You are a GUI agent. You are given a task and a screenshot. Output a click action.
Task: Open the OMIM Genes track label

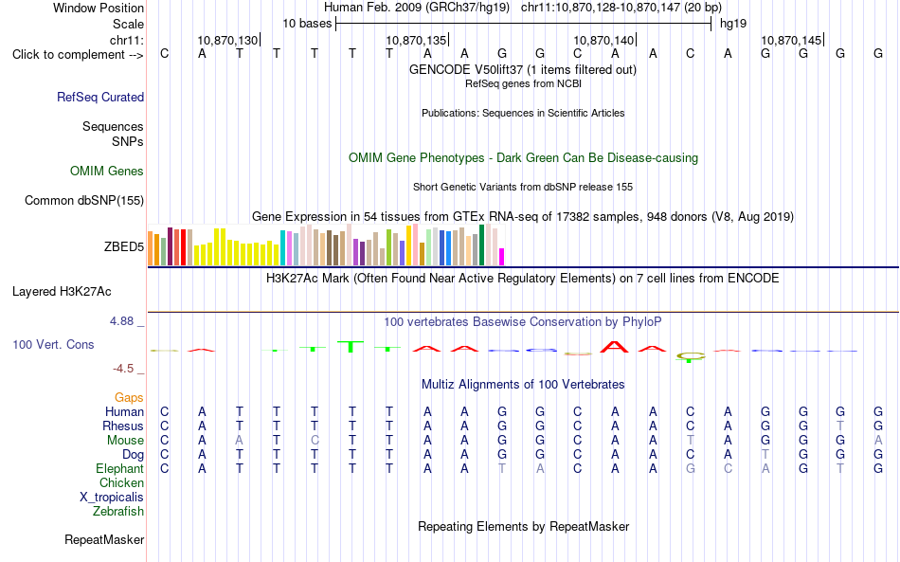pyautogui.click(x=107, y=172)
